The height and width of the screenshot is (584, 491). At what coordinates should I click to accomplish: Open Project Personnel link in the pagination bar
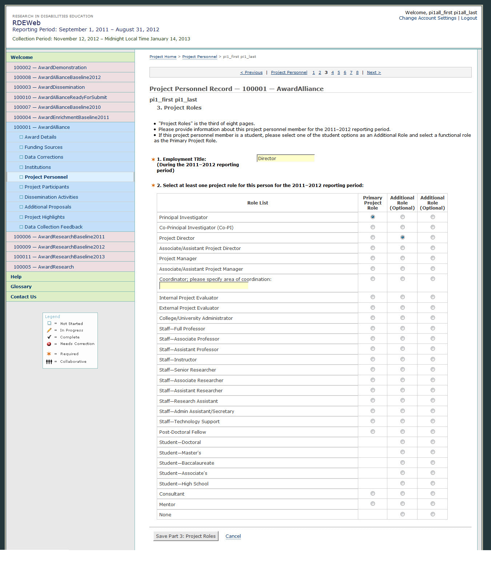pos(289,72)
